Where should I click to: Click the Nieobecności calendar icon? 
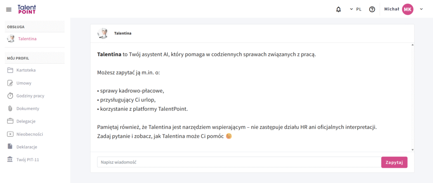10,134
